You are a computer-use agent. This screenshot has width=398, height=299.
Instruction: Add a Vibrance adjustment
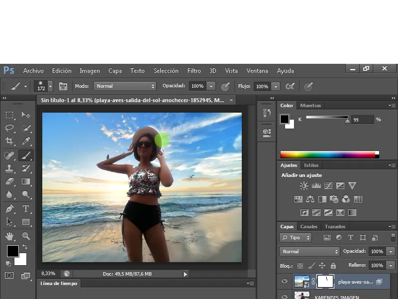tap(352, 185)
